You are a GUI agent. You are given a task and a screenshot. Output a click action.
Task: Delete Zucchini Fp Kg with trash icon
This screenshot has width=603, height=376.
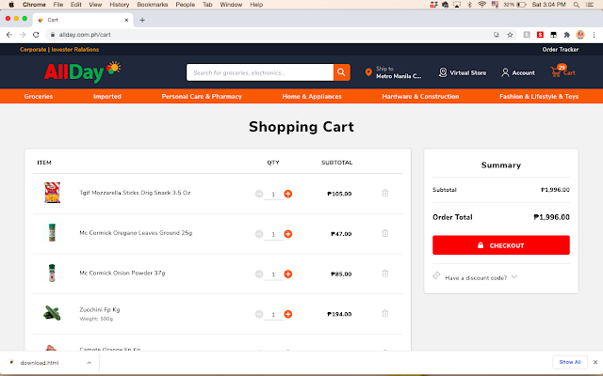(x=385, y=313)
